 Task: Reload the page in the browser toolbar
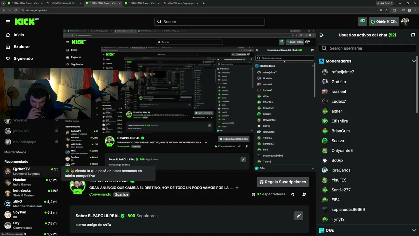tap(15, 10)
